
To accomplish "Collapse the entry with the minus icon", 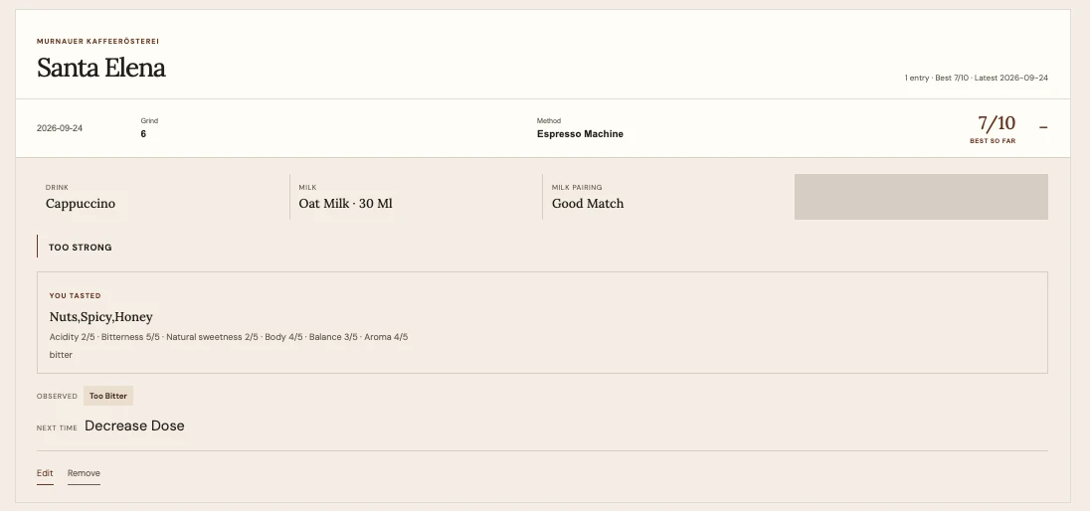I will [x=1042, y=127].
